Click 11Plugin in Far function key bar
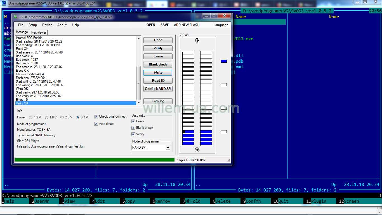382x215 pixels. pyautogui.click(x=321, y=201)
